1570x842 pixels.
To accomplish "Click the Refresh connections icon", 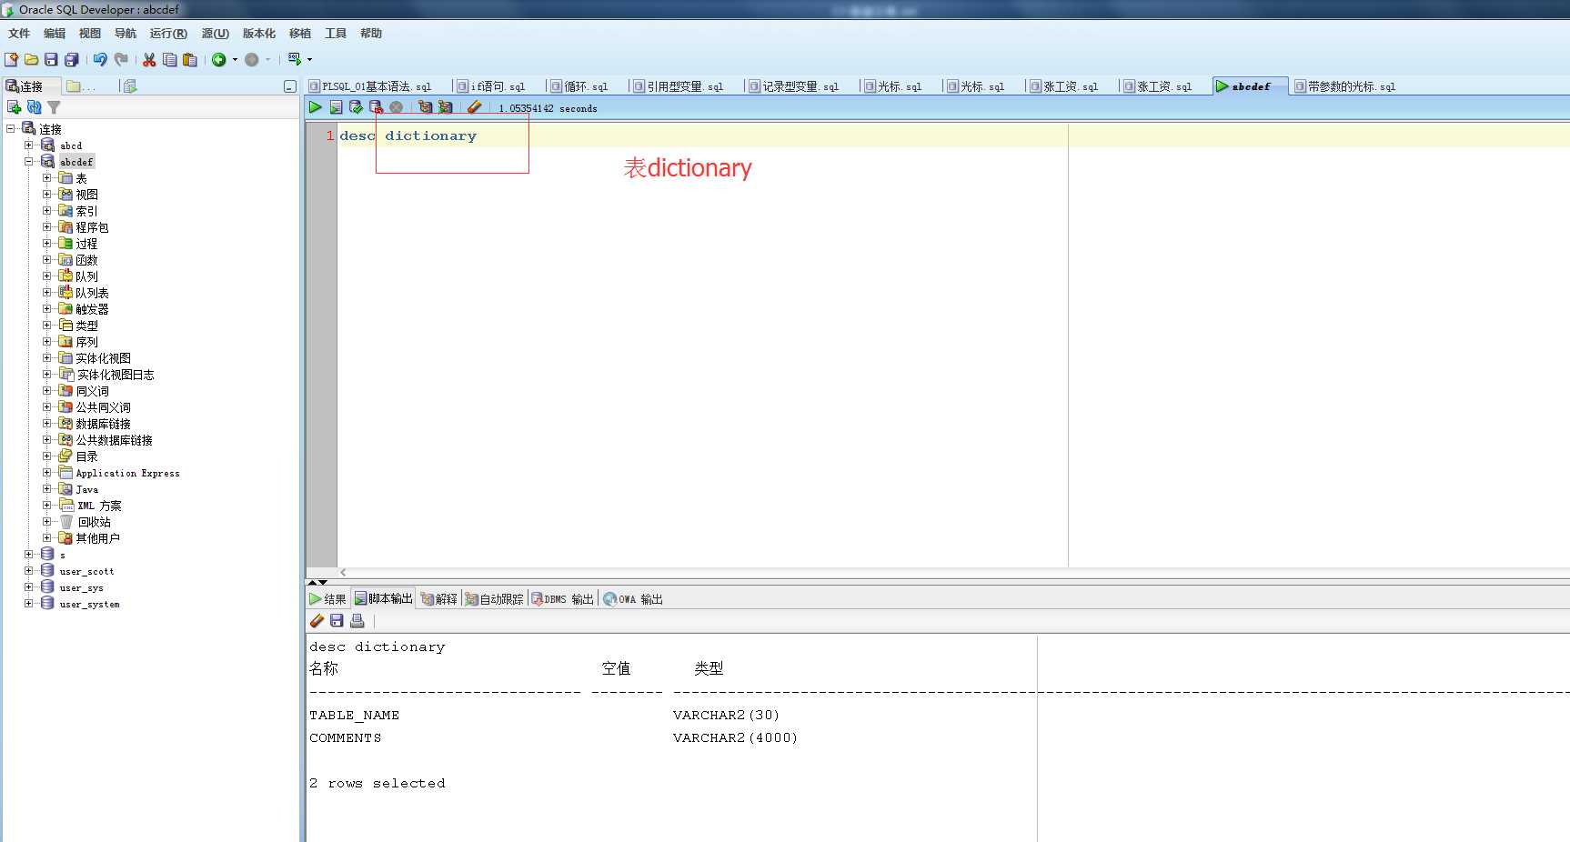I will (x=34, y=107).
